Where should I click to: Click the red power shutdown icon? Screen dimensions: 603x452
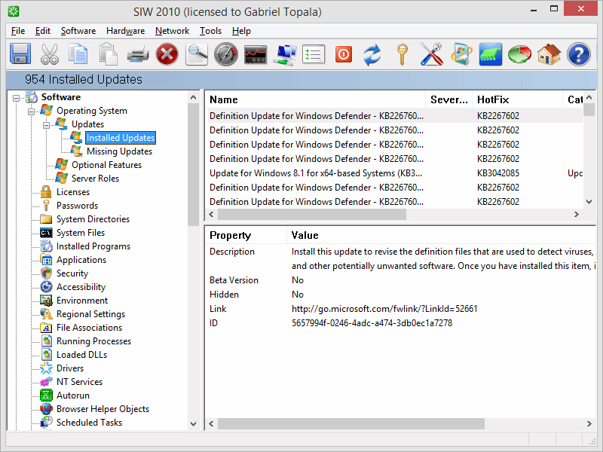tap(344, 54)
